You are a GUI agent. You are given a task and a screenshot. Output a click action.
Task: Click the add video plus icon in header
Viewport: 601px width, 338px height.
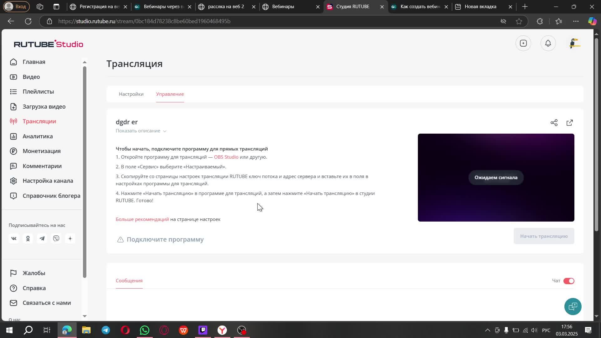tap(523, 44)
